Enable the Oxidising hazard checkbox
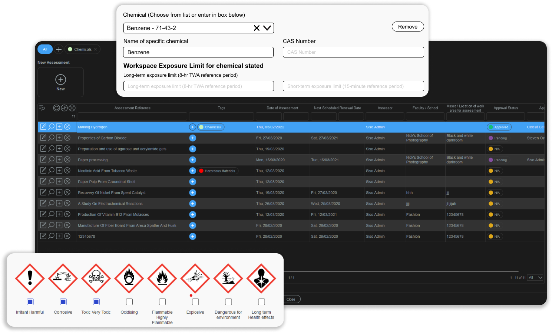552x333 pixels. coord(129,301)
